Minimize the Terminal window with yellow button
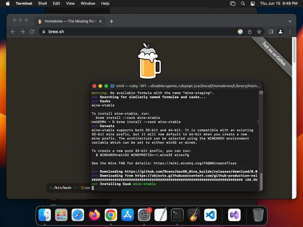303x227 pixels. tap(100, 86)
